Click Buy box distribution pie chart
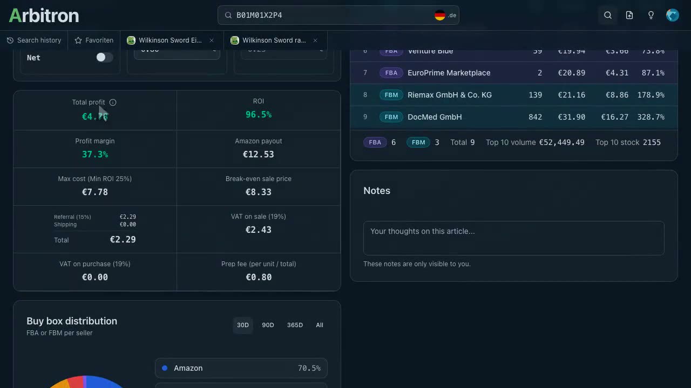Screen dimensions: 691x388 click(x=85, y=382)
